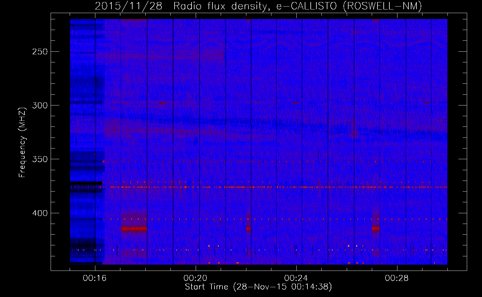Click the 400 frequency tick label
The width and height of the screenshot is (482, 297).
(40, 213)
